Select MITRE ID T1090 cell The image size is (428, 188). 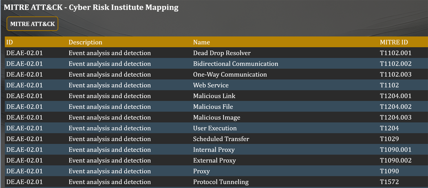[389, 171]
